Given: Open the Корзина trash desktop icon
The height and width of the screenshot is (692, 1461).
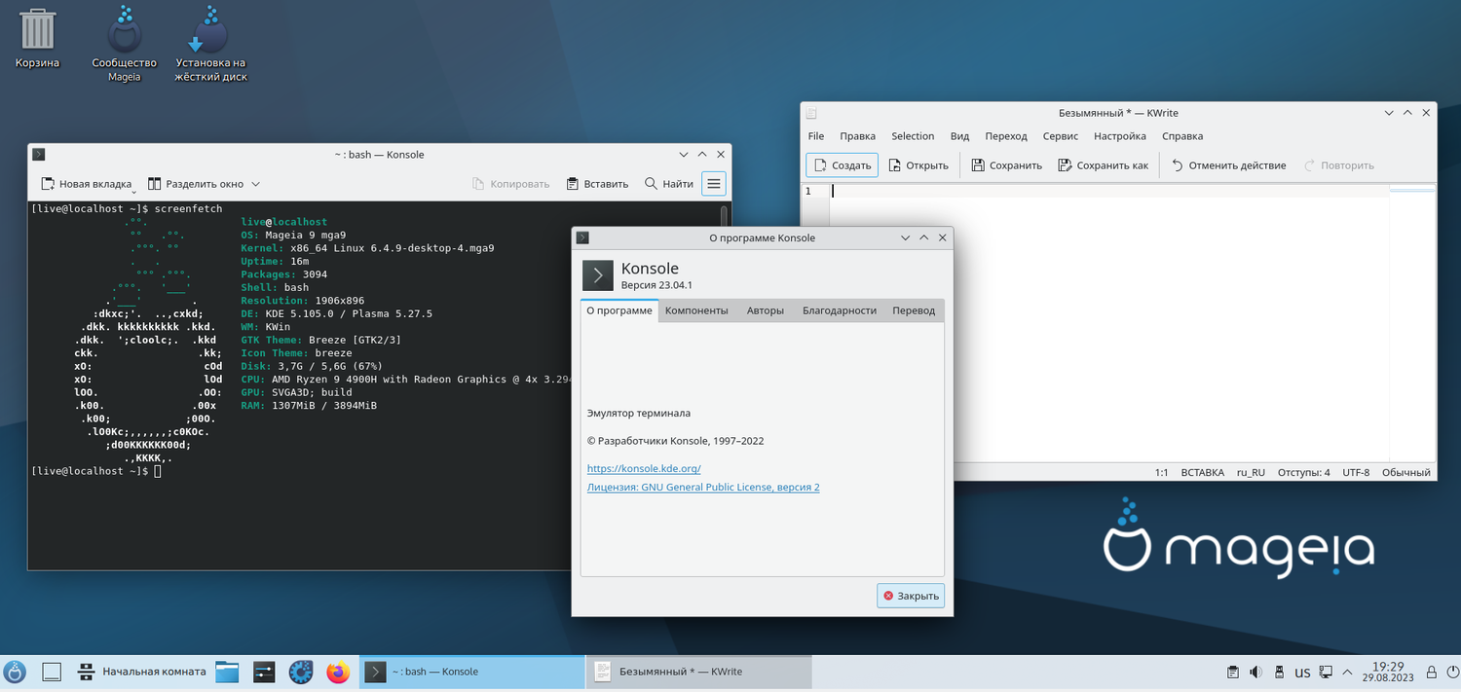Looking at the screenshot, I should pyautogui.click(x=37, y=38).
